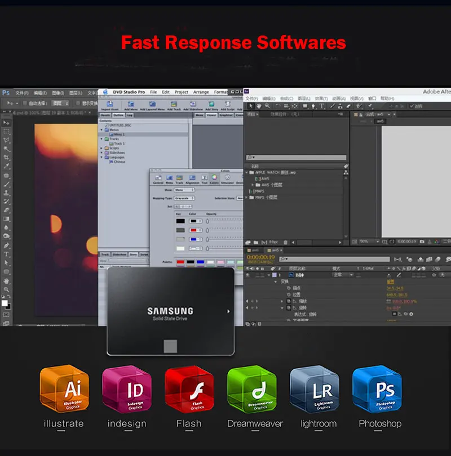Select the Eyedropper tool in Photoshop
Image resolution: width=451 pixels, height=456 pixels.
[x=6, y=166]
